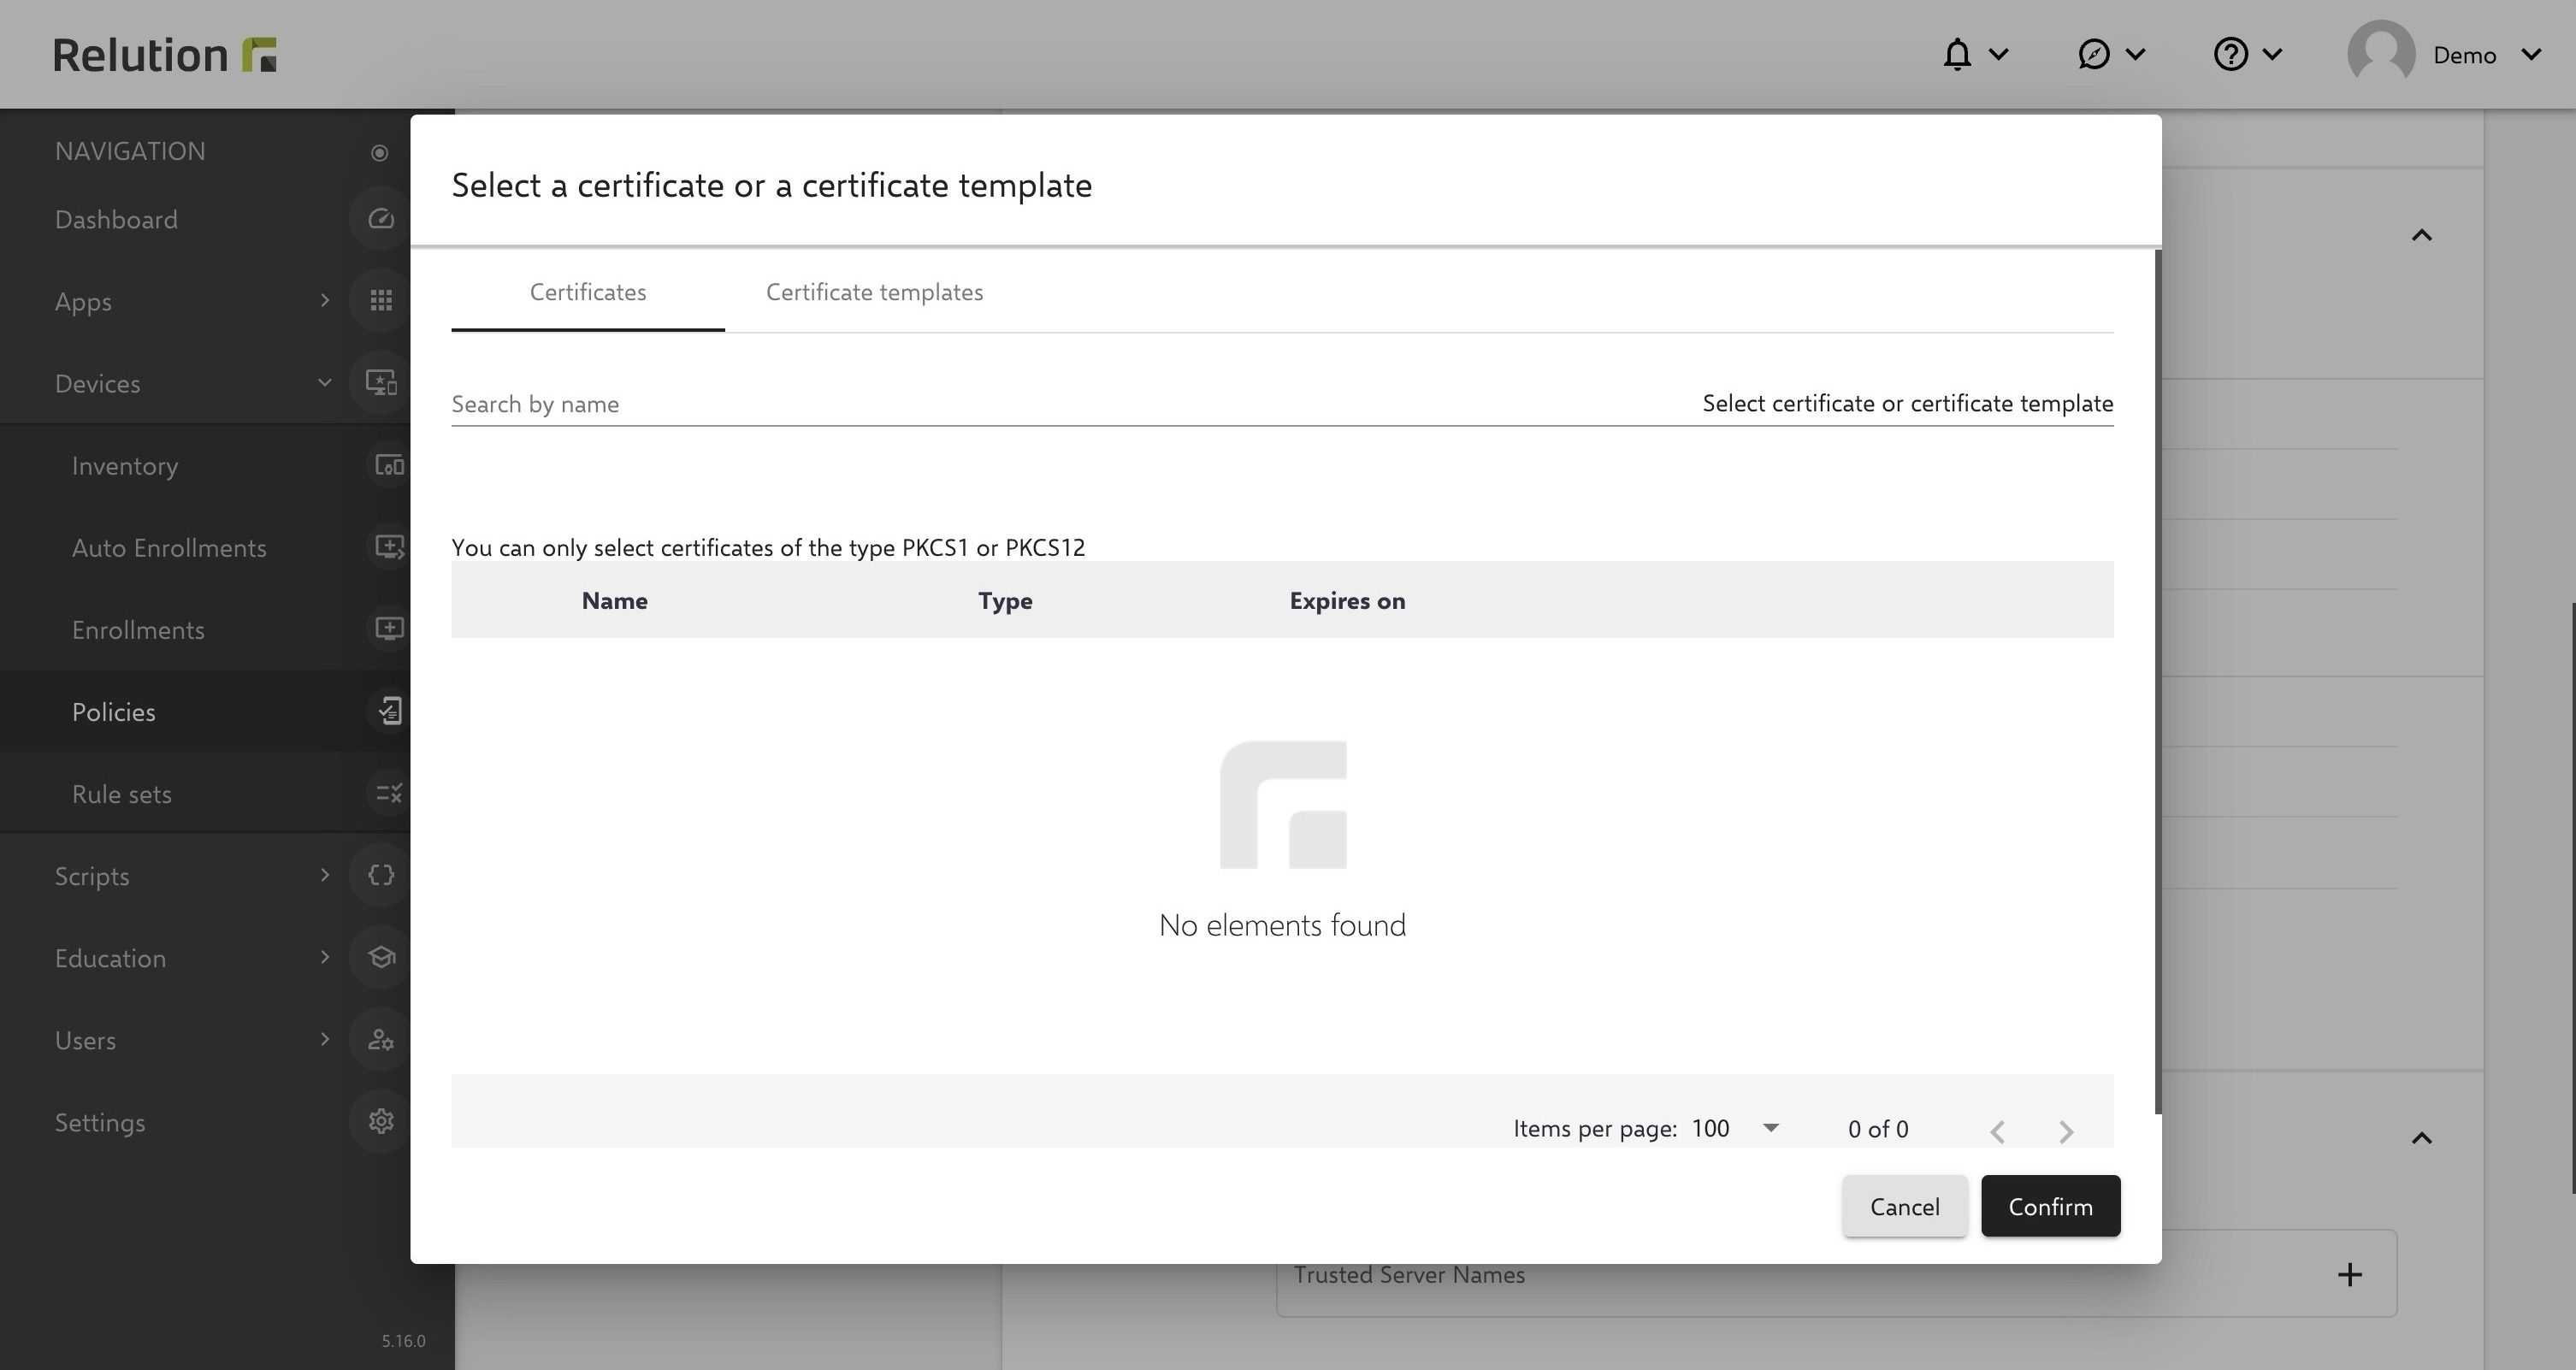
Task: Click the Relution logo
Action: click(164, 55)
